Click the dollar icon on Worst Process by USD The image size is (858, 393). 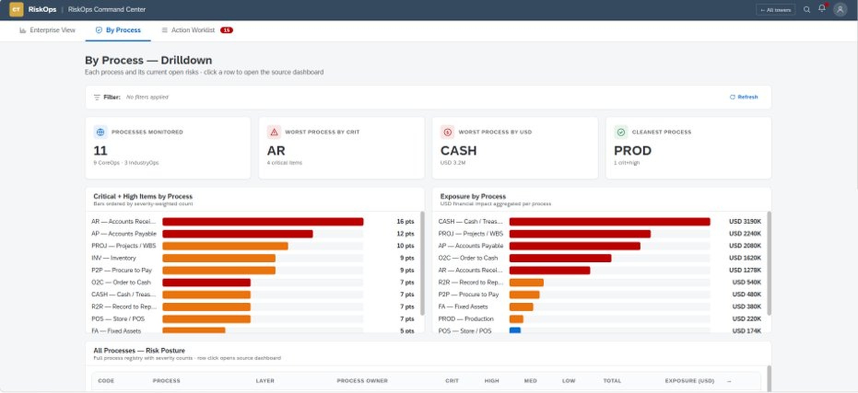tap(447, 132)
